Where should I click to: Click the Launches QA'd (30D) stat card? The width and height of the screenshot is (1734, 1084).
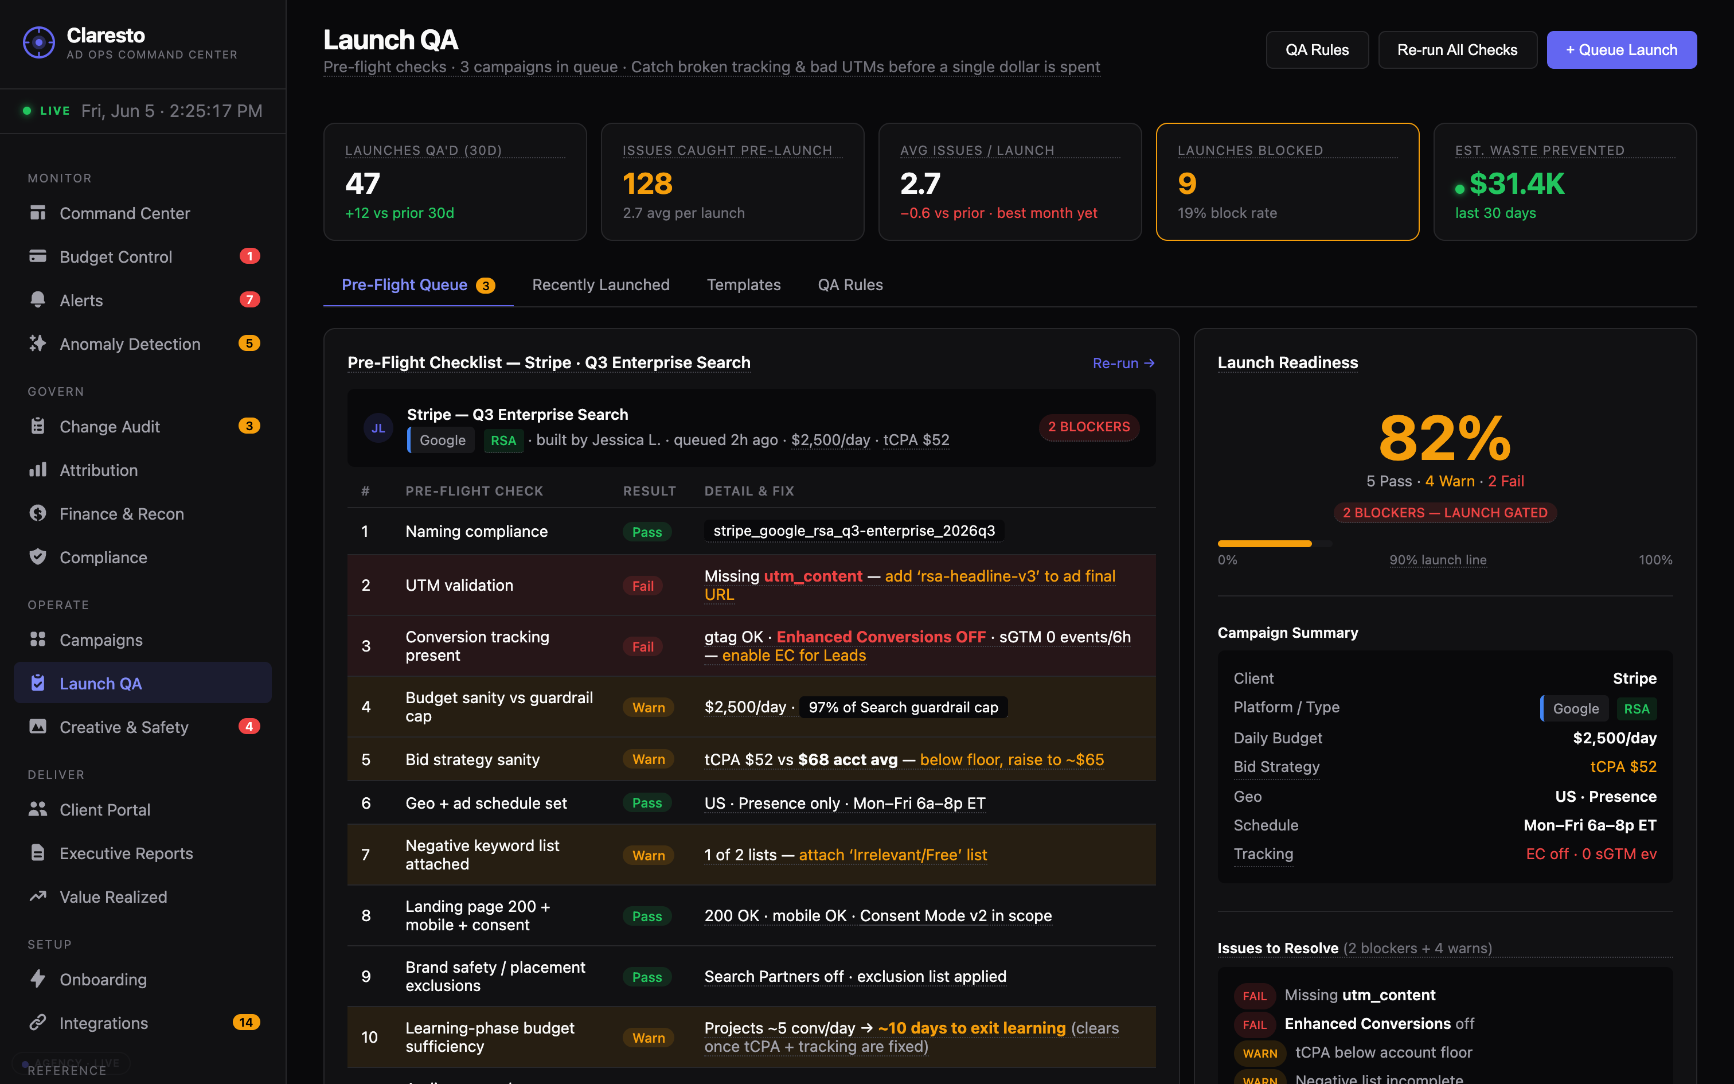coord(455,182)
